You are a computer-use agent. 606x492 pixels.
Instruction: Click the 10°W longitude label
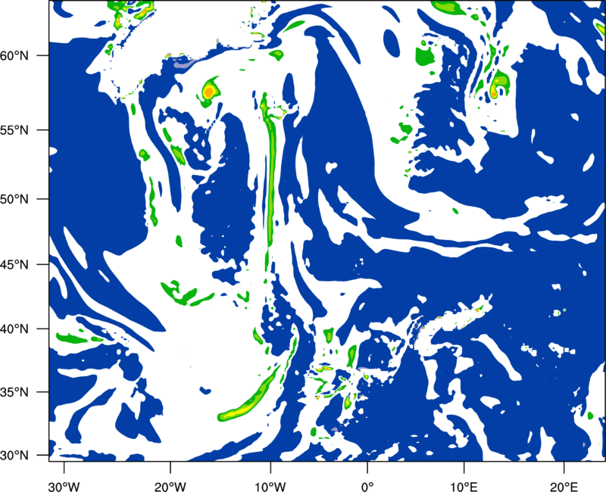(270, 487)
